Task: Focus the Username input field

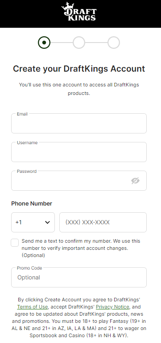Action: click(79, 152)
